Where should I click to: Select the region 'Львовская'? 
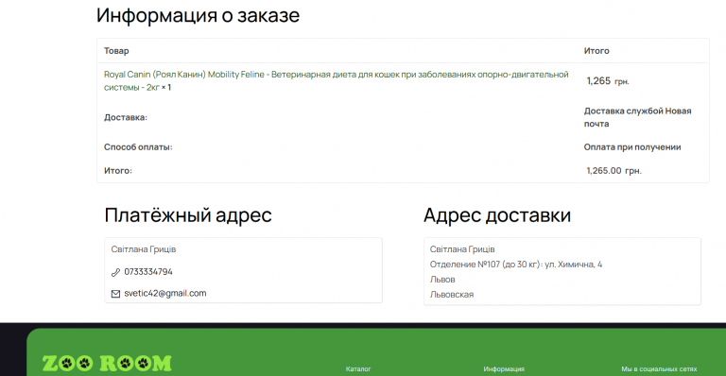click(x=452, y=295)
